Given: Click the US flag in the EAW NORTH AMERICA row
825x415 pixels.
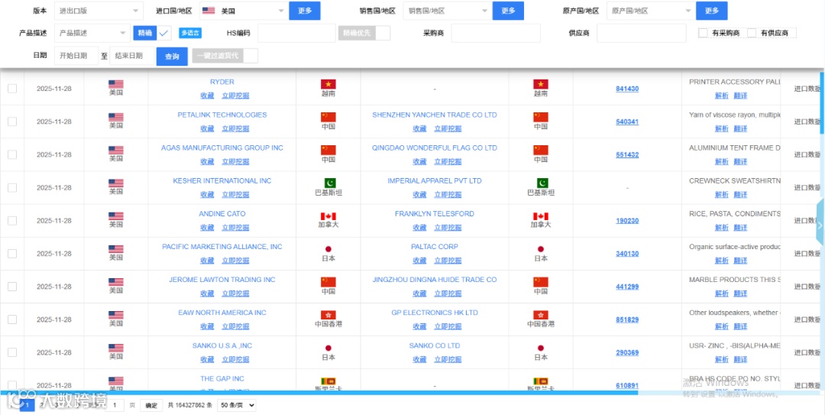Looking at the screenshot, I should [x=116, y=315].
